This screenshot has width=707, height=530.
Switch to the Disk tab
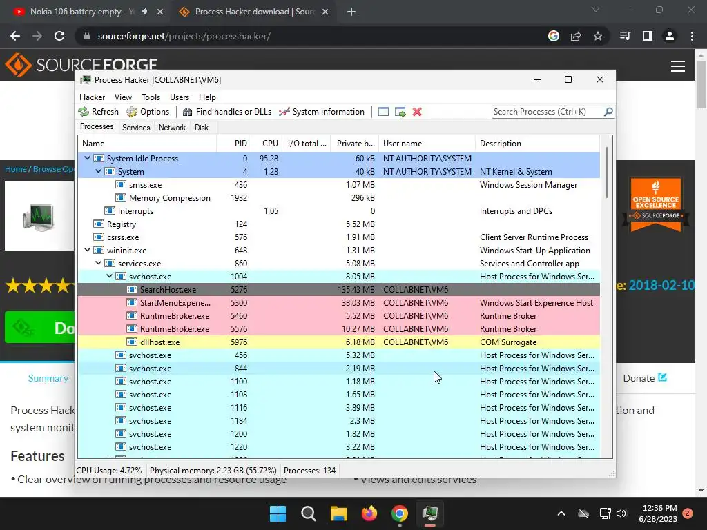[x=202, y=128]
